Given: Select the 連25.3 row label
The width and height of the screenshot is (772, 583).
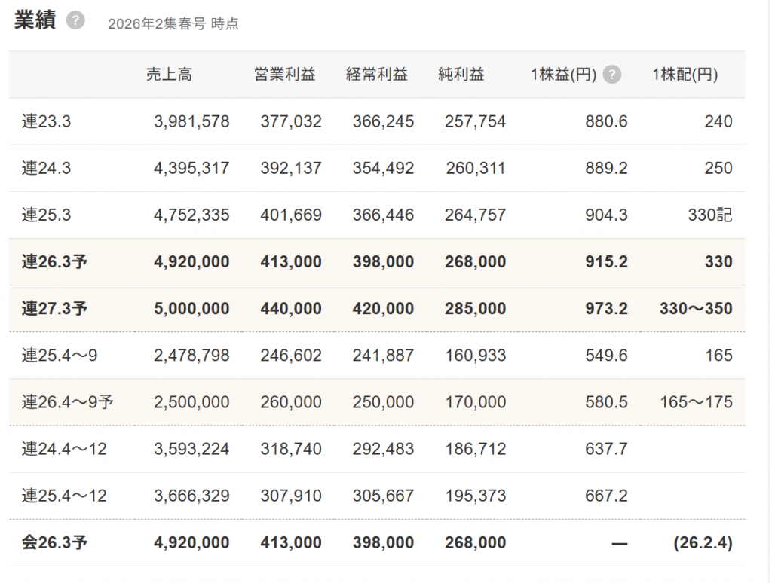Looking at the screenshot, I should 46,215.
